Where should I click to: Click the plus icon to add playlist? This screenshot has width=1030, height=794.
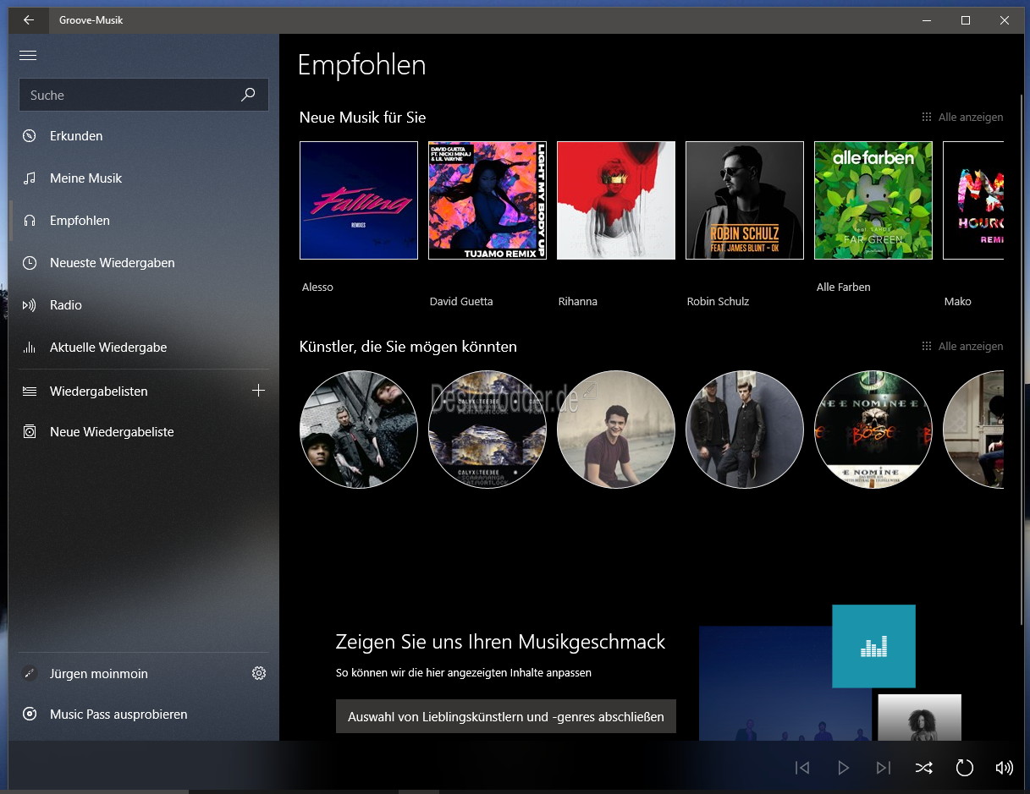(259, 391)
